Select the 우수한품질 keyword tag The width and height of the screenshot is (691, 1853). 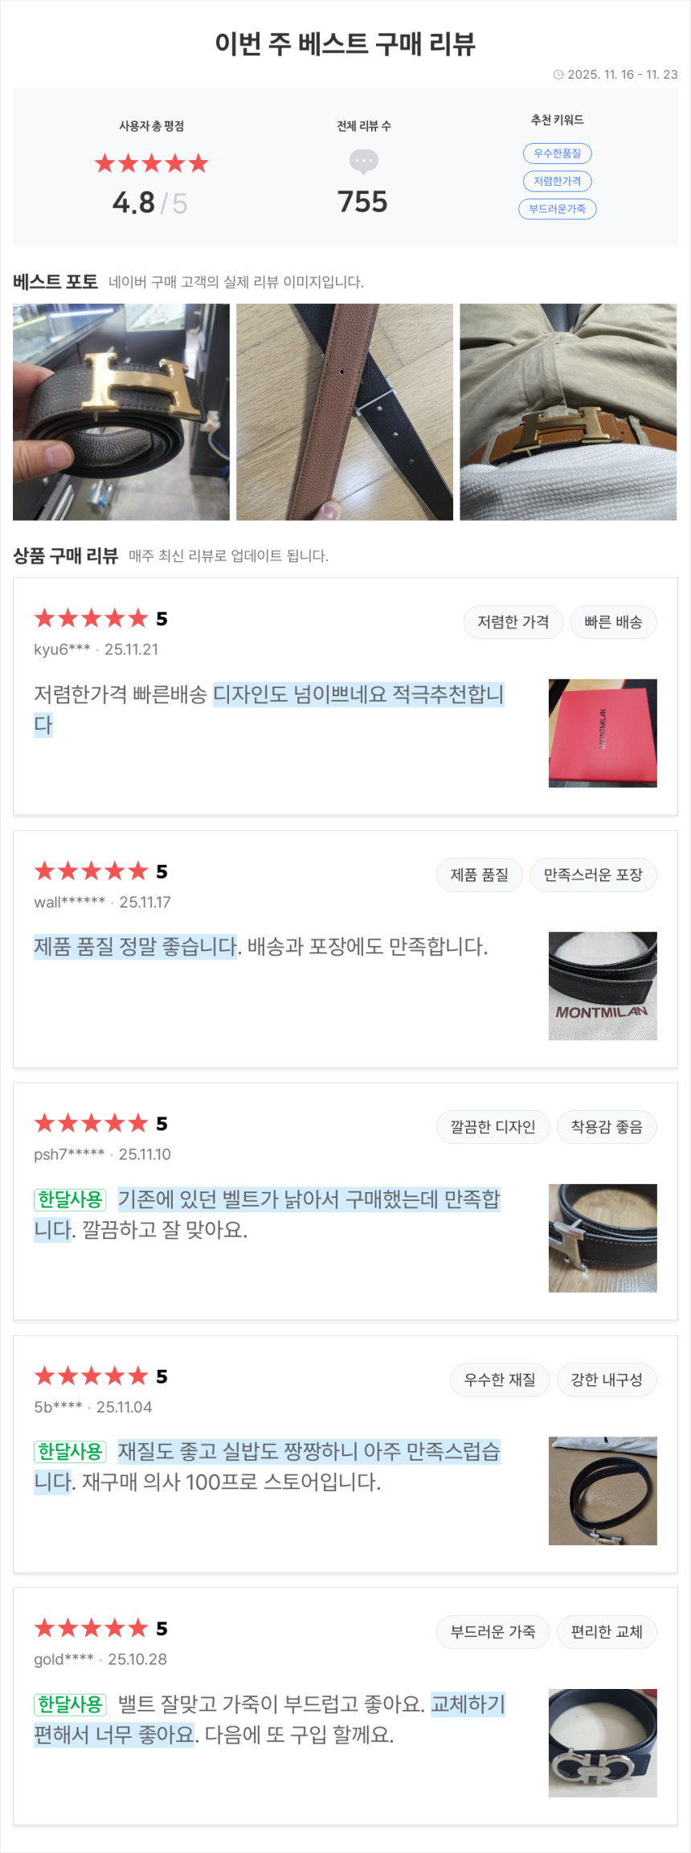[x=557, y=154]
